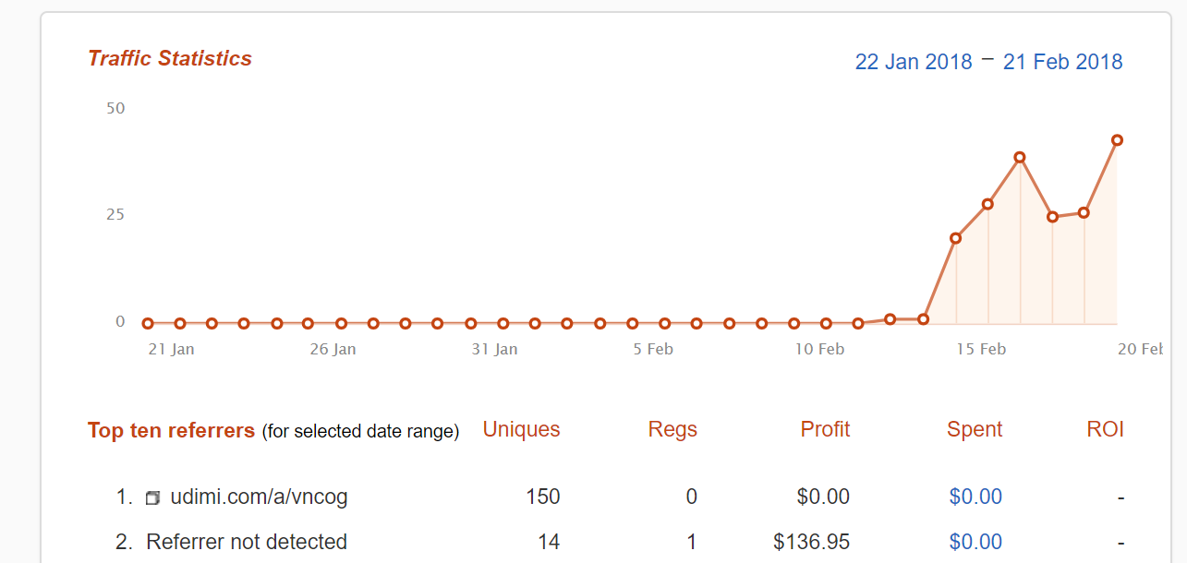Click the first data point on chart's left
This screenshot has height=563, width=1187.
[148, 323]
